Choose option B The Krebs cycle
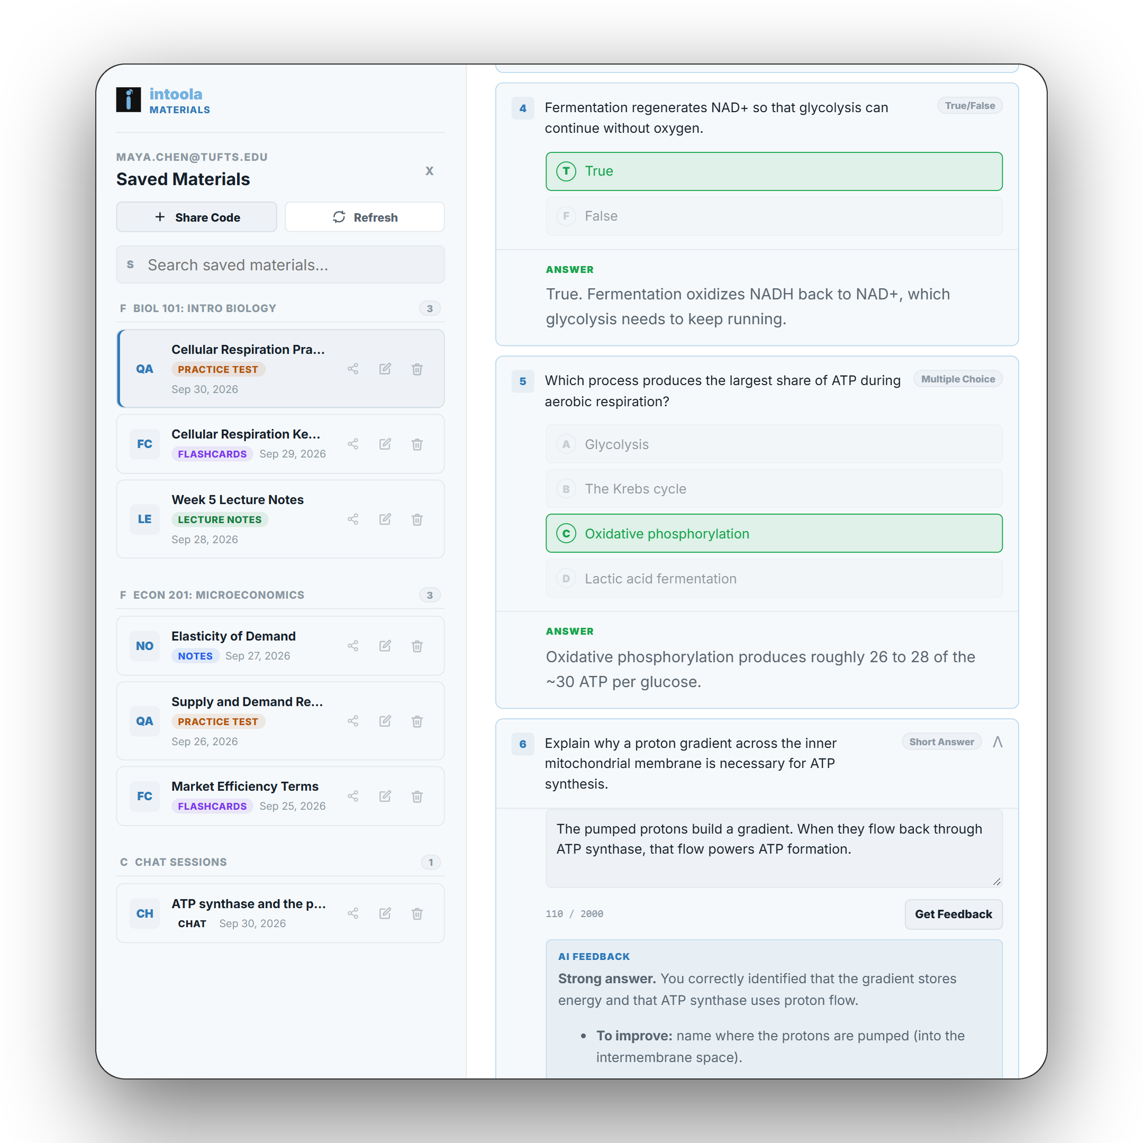 click(x=774, y=489)
